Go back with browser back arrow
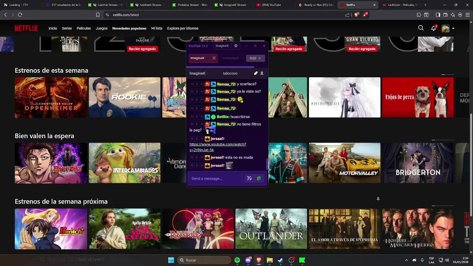Image resolution: width=473 pixels, height=266 pixels. click(x=5, y=15)
